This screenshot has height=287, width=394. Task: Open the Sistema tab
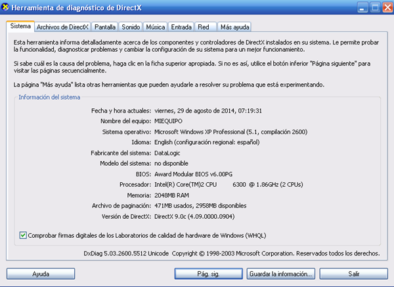point(20,26)
